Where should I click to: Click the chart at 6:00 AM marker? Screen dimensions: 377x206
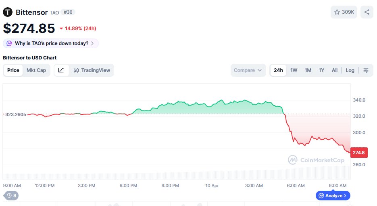296,185
